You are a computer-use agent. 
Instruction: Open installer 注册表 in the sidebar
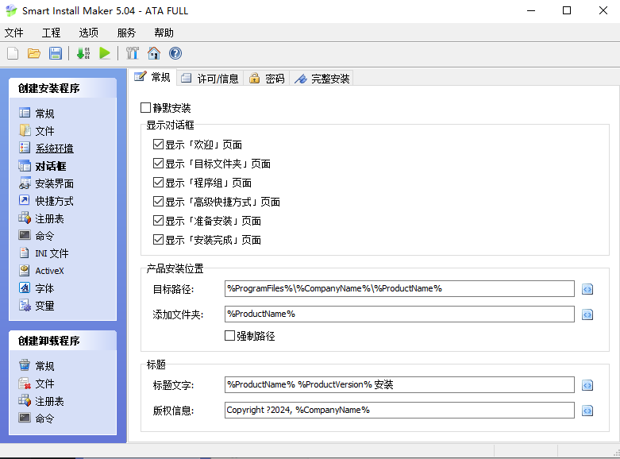coord(41,218)
